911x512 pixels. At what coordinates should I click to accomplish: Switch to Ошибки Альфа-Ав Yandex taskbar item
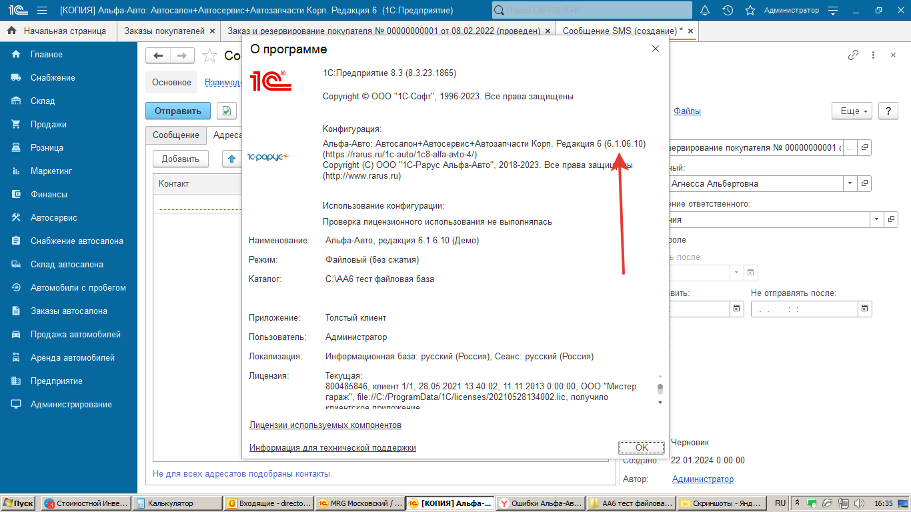540,503
